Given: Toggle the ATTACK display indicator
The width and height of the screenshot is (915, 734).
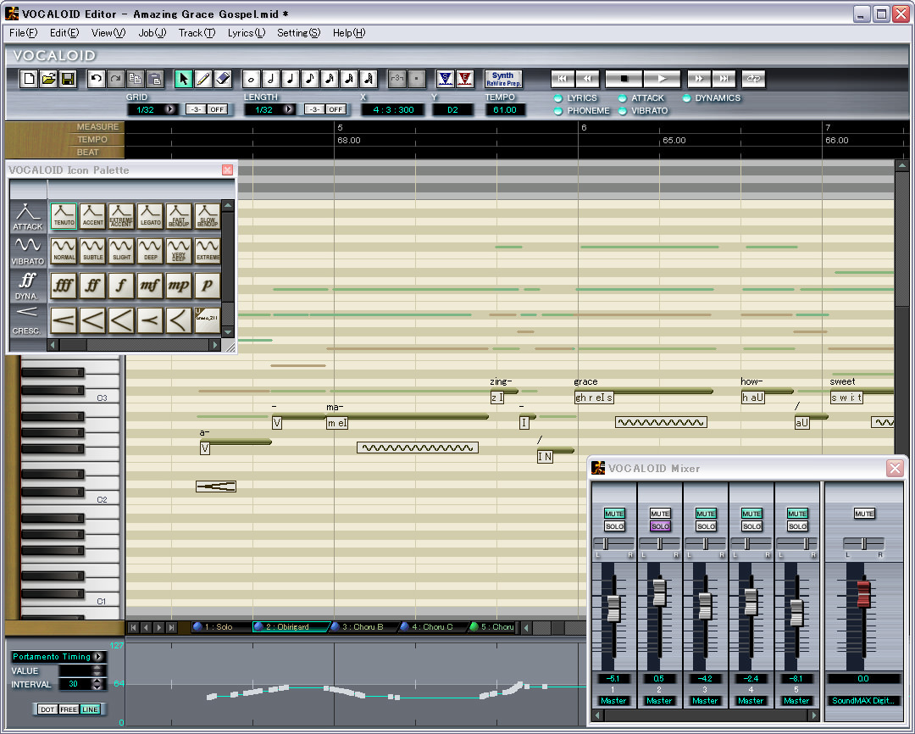Looking at the screenshot, I should pyautogui.click(x=623, y=98).
